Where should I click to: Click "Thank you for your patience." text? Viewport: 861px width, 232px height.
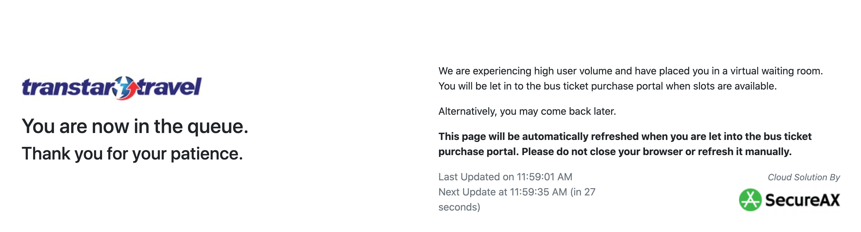click(x=132, y=154)
